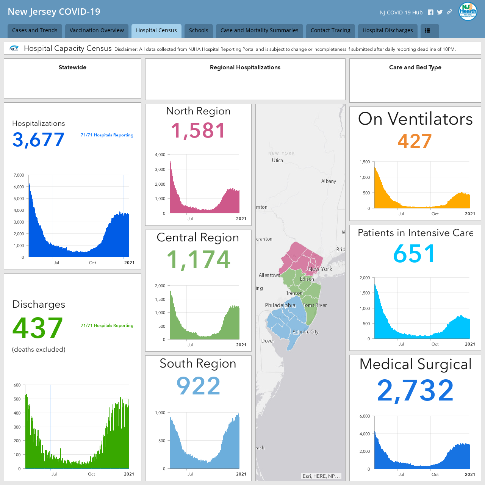Open the Contact Tracing tab

(x=330, y=31)
